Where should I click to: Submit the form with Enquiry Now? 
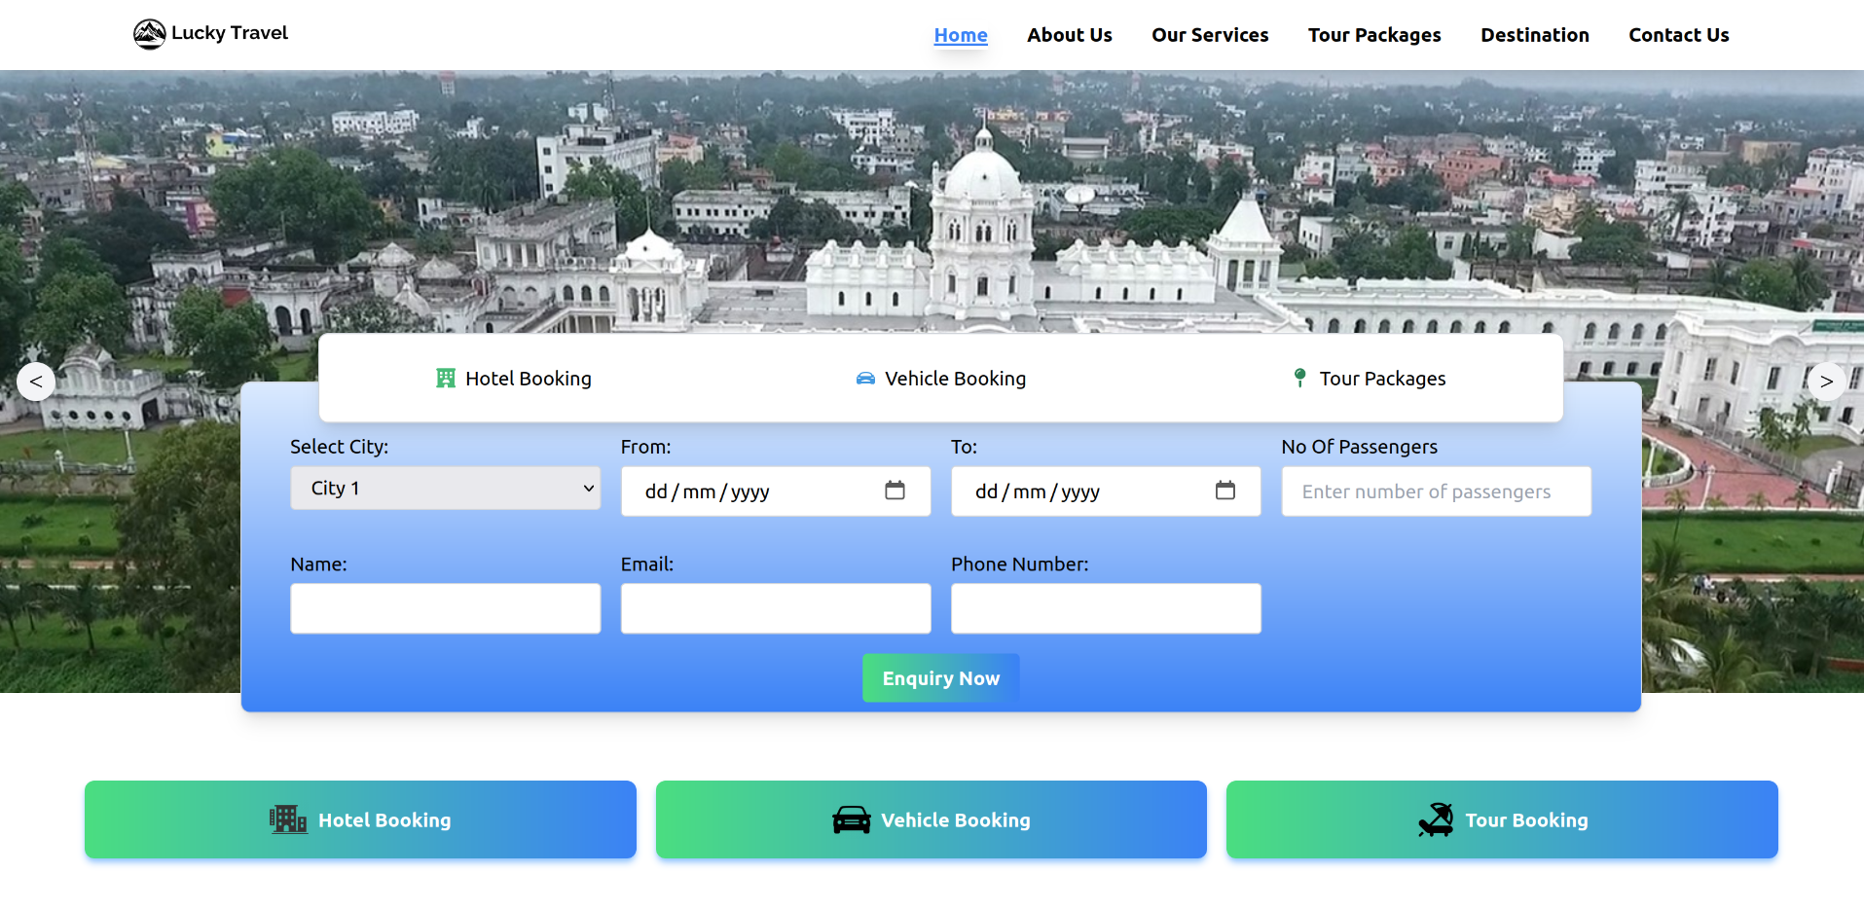coord(940,678)
